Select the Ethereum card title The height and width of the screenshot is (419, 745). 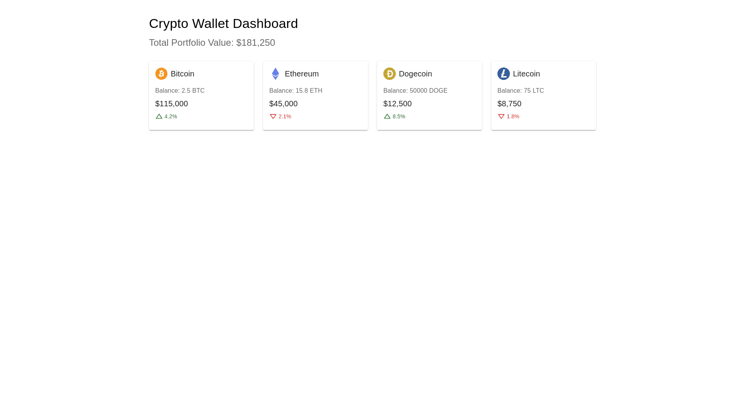click(301, 74)
